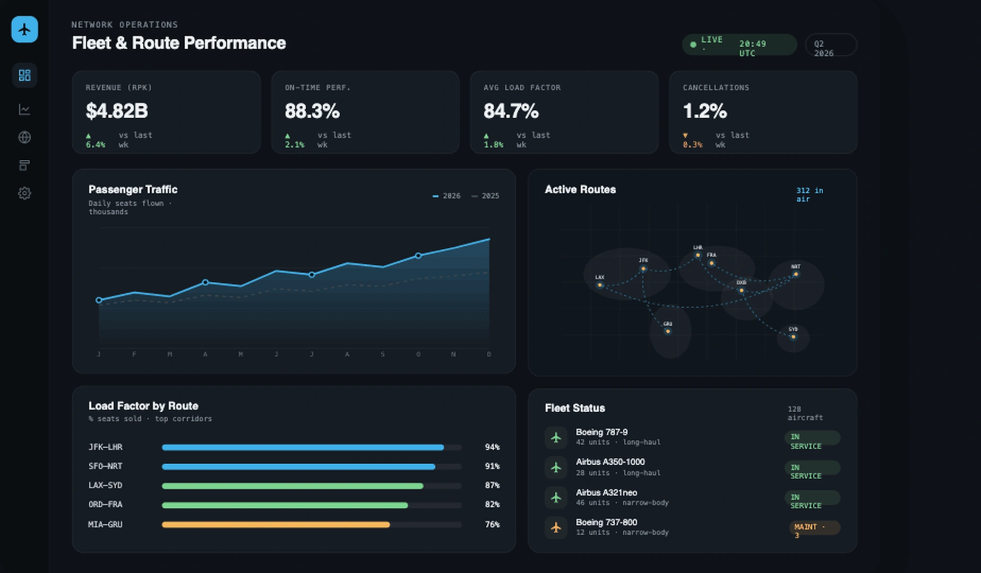Click the Passenger Traffic chart title

pos(133,189)
